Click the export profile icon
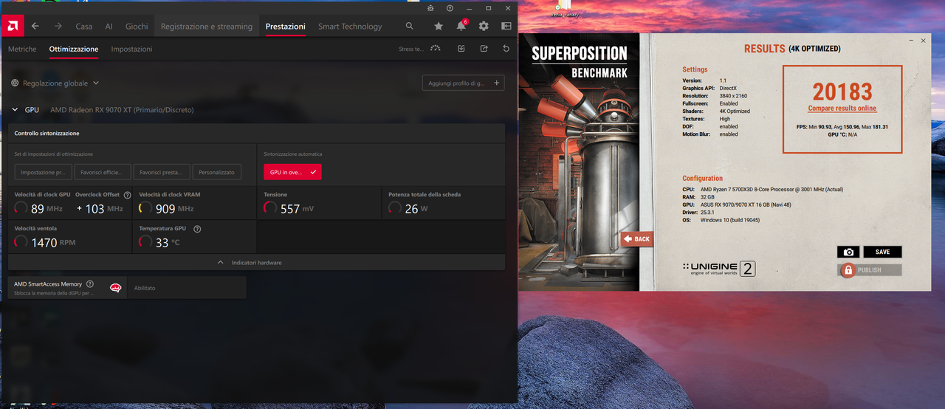Screen dimensions: 945x409 click(484, 49)
